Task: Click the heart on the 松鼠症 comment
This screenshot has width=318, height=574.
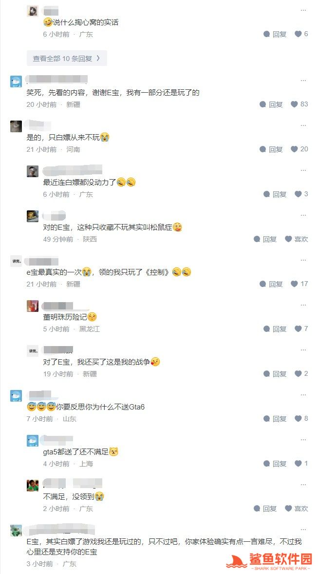Action: tap(288, 239)
